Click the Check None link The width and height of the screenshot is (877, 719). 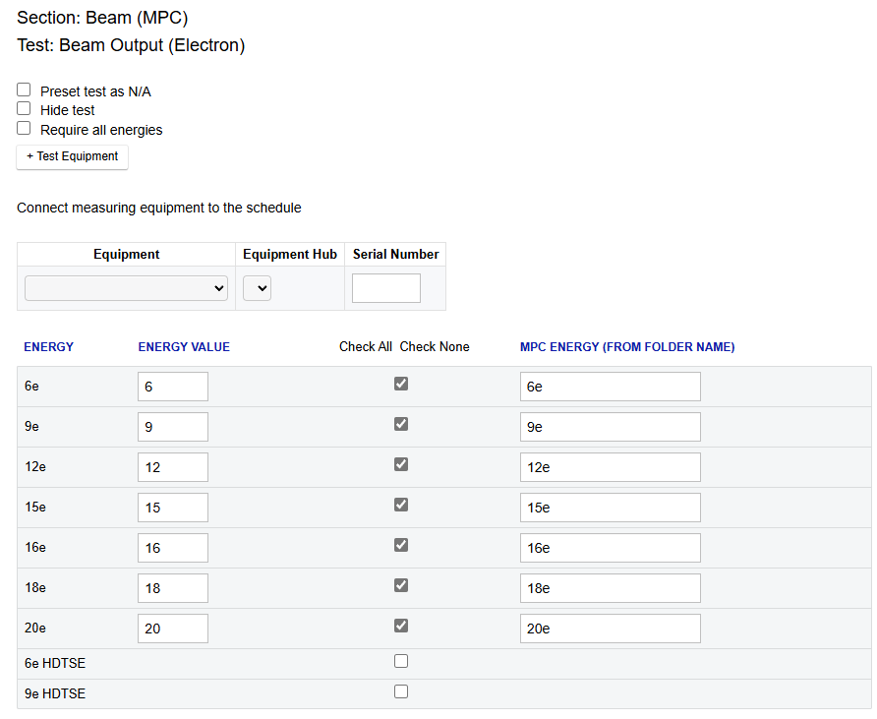pyautogui.click(x=435, y=347)
